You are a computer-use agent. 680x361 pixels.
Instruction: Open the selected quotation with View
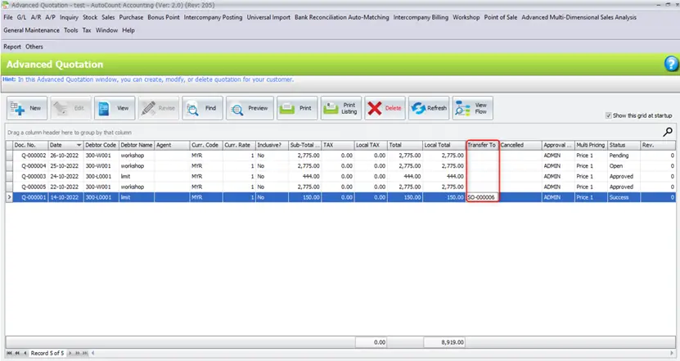114,108
